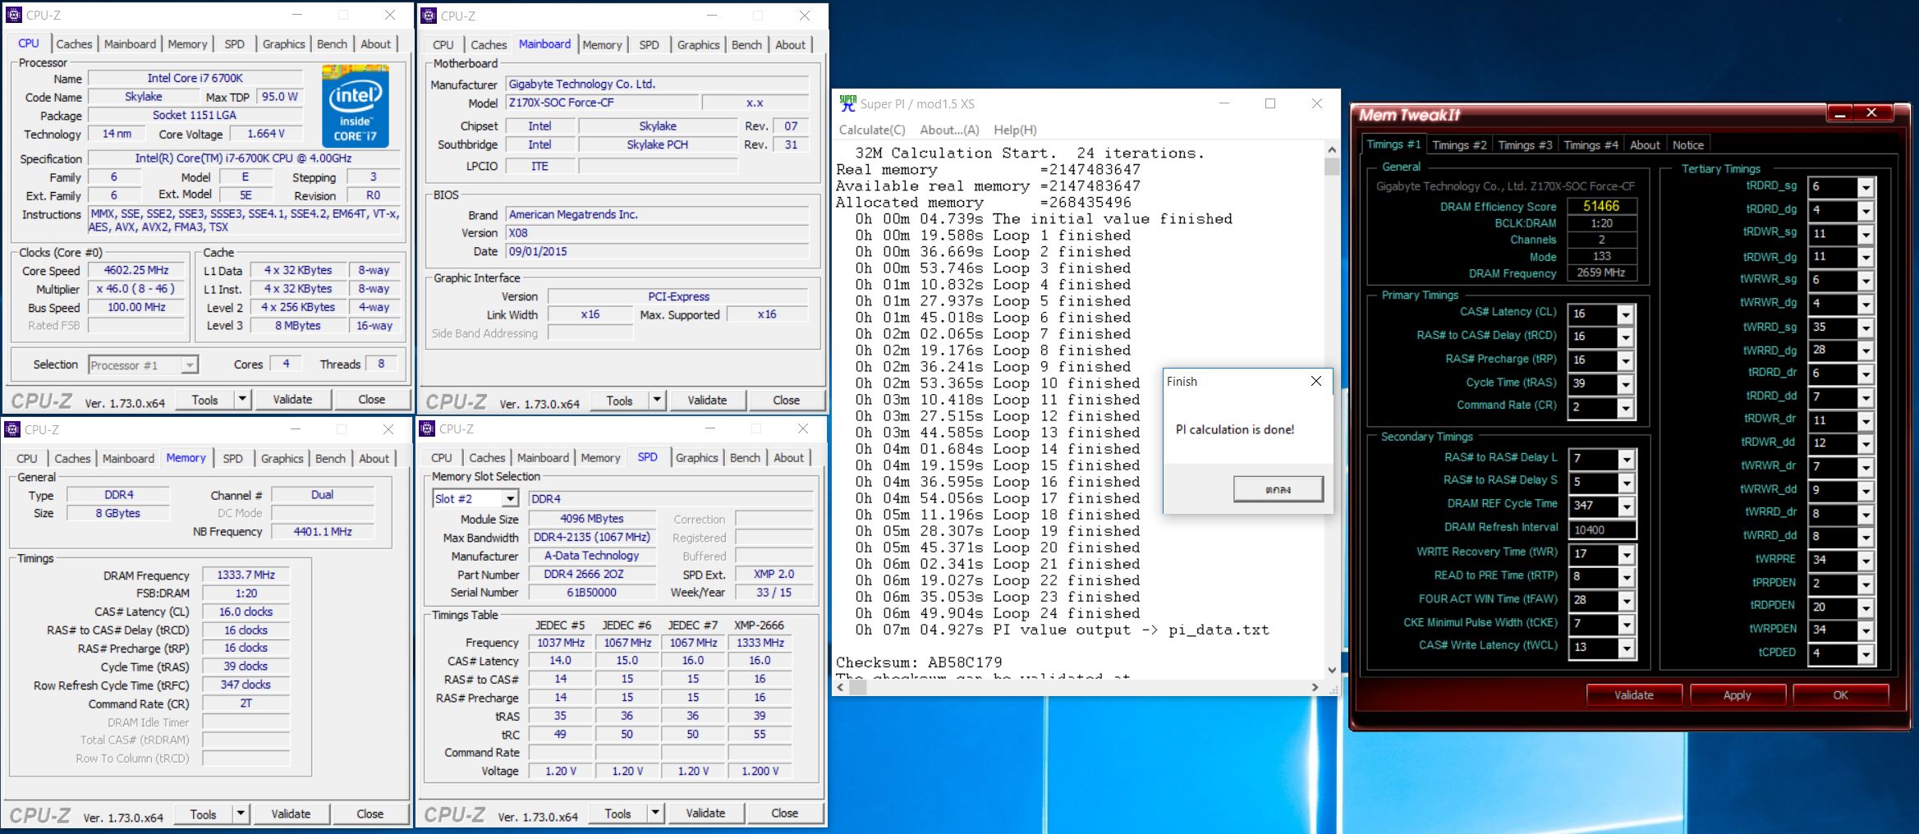Viewport: 1919px width, 834px height.
Task: Click Close in CPU-Z Mainboard window
Action: [786, 400]
